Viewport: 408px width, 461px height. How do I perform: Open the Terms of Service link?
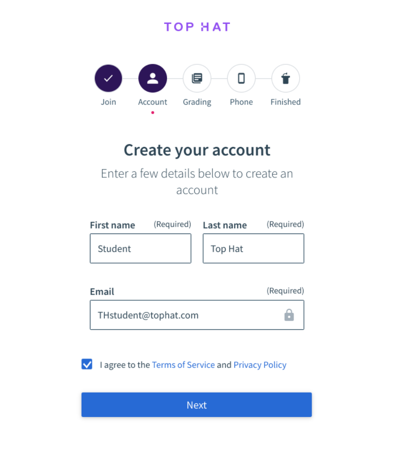coord(183,365)
